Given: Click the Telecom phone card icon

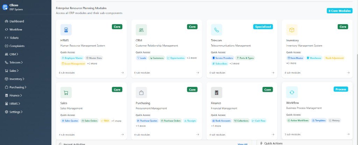Looking at the screenshot, I should point(216,30).
